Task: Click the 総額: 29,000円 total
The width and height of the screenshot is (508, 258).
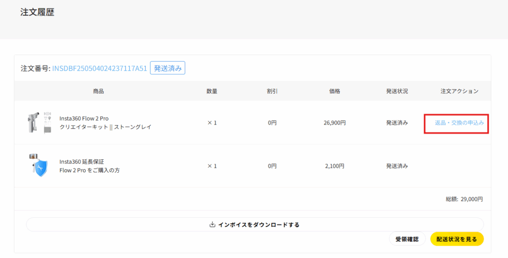Action: [464, 199]
